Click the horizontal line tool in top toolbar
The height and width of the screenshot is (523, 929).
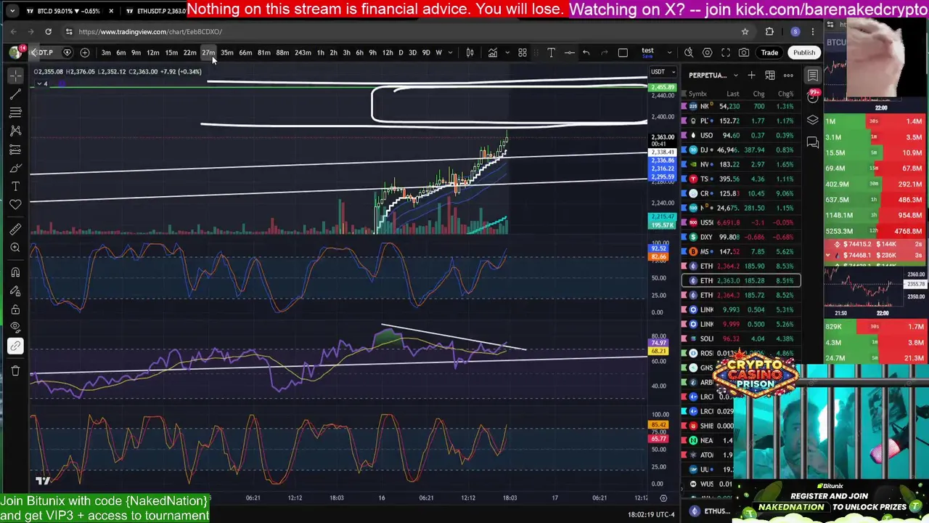click(570, 52)
